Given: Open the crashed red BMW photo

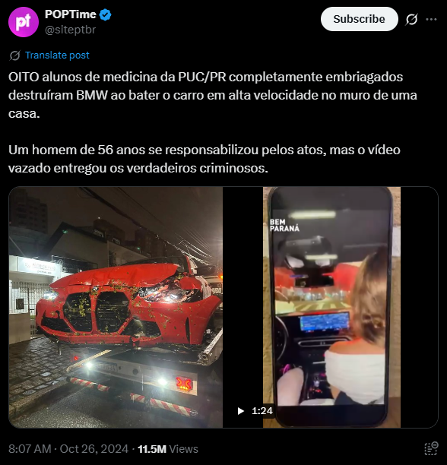Looking at the screenshot, I should pyautogui.click(x=116, y=307).
